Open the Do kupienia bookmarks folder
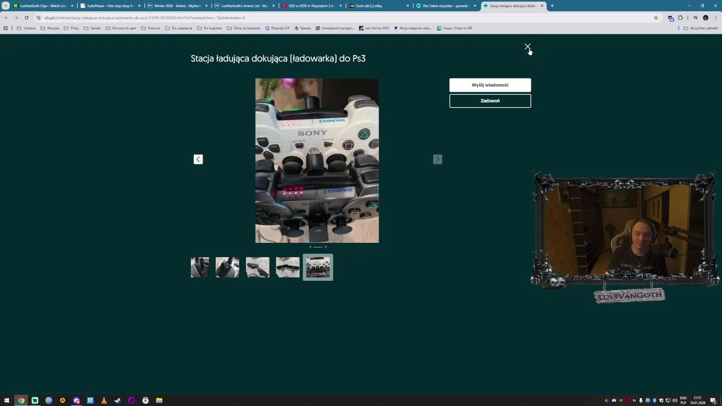The height and width of the screenshot is (406, 722). (x=209, y=28)
